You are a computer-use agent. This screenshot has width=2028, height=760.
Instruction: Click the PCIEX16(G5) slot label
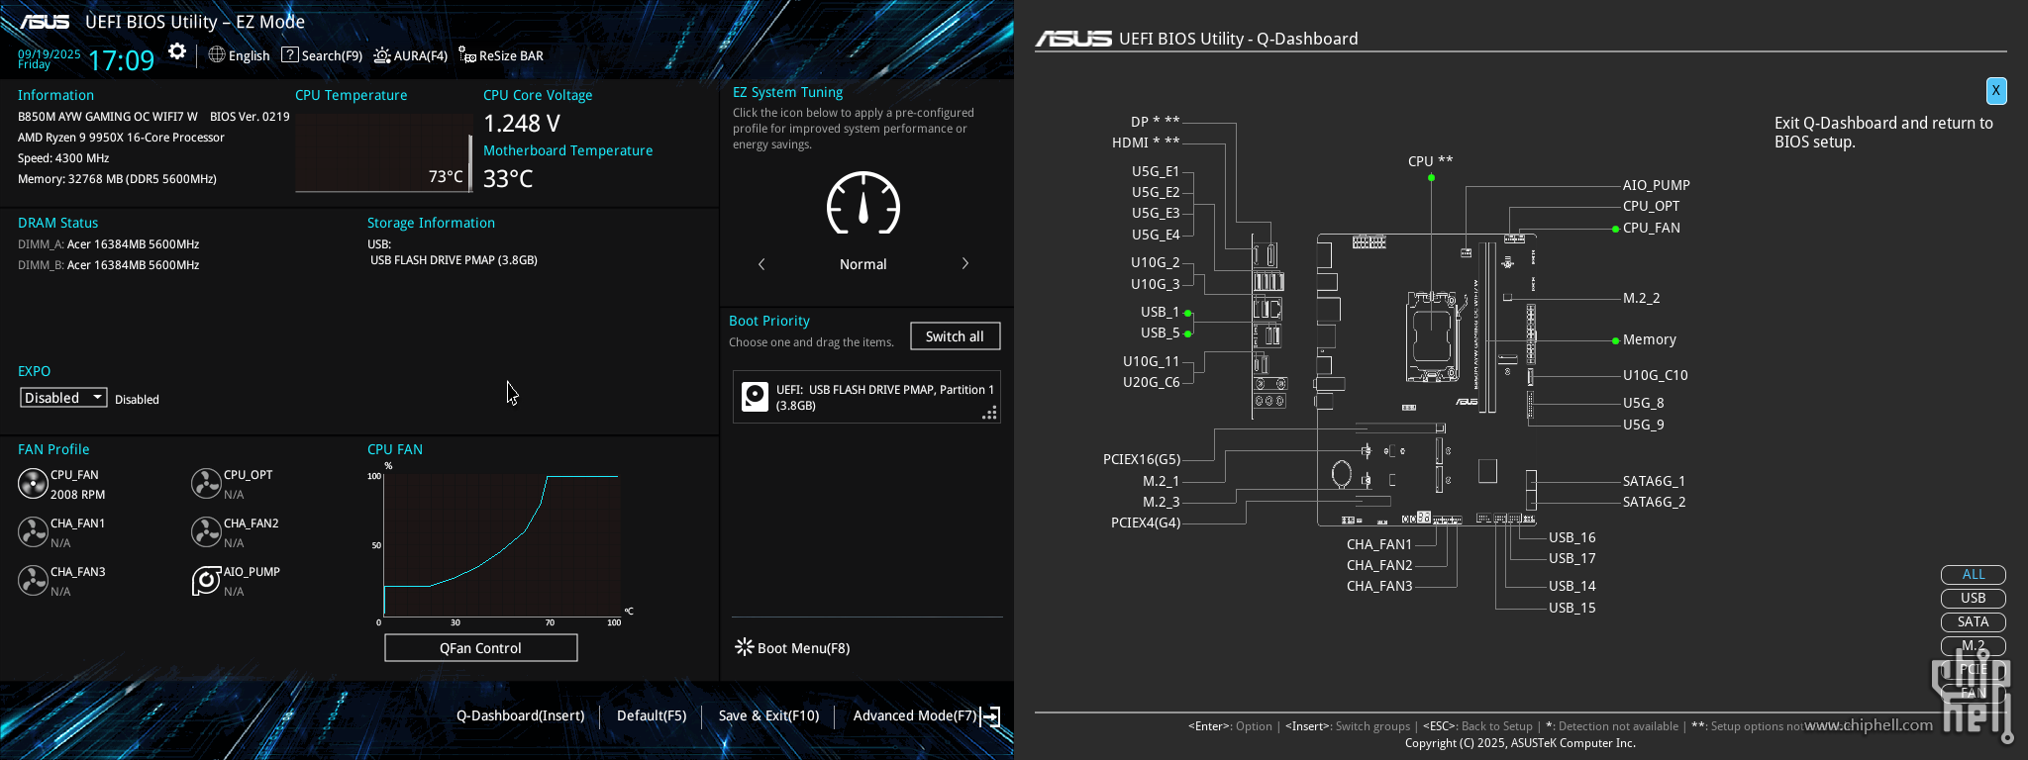pyautogui.click(x=1142, y=459)
